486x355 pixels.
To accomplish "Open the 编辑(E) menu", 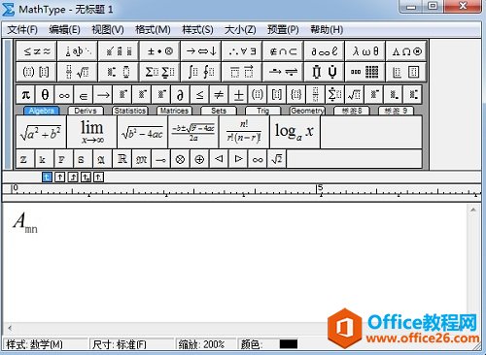I will pos(64,30).
